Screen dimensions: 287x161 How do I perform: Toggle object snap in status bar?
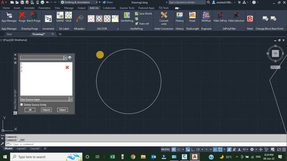coord(220,149)
